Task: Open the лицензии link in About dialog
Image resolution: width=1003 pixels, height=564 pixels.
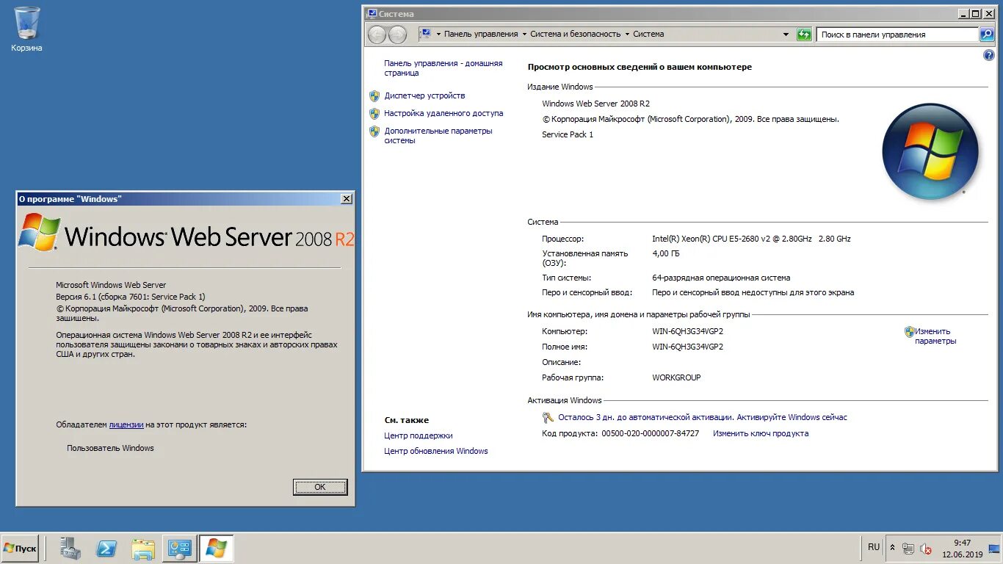Action: tap(126, 424)
